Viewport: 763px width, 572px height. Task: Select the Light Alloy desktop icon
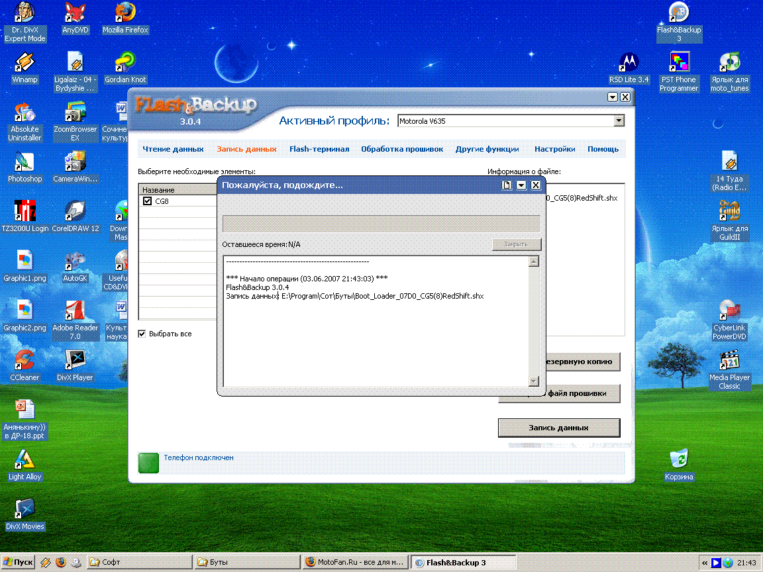[x=25, y=465]
